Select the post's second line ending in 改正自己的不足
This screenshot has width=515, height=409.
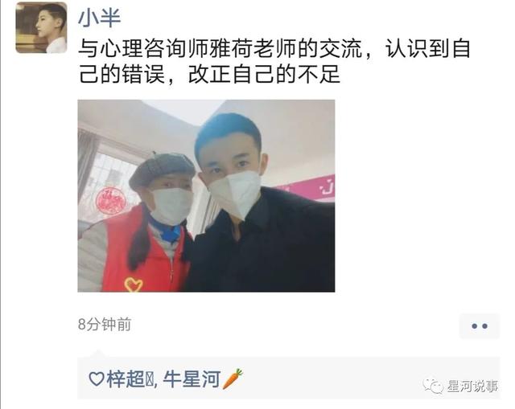click(x=209, y=75)
